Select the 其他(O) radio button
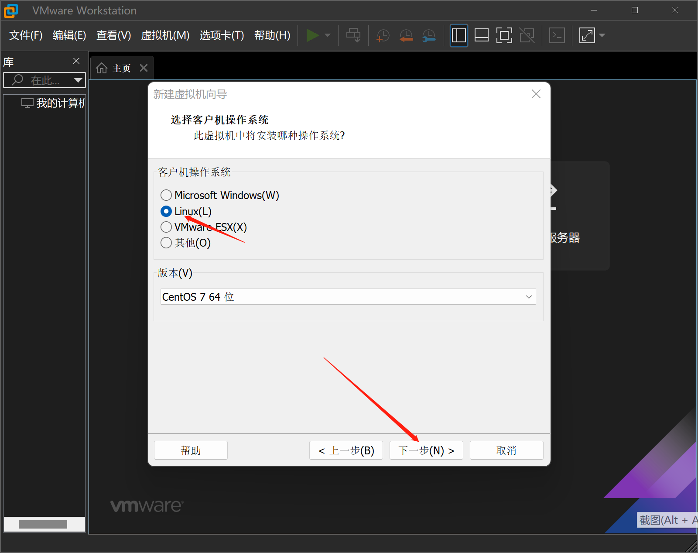The width and height of the screenshot is (698, 553). pos(166,243)
